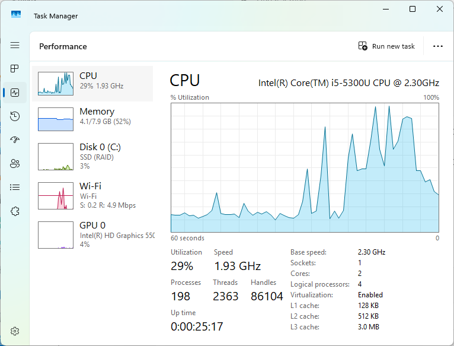The height and width of the screenshot is (346, 454).
Task: Select the Performance page icon in sidebar
Action: coord(15,93)
